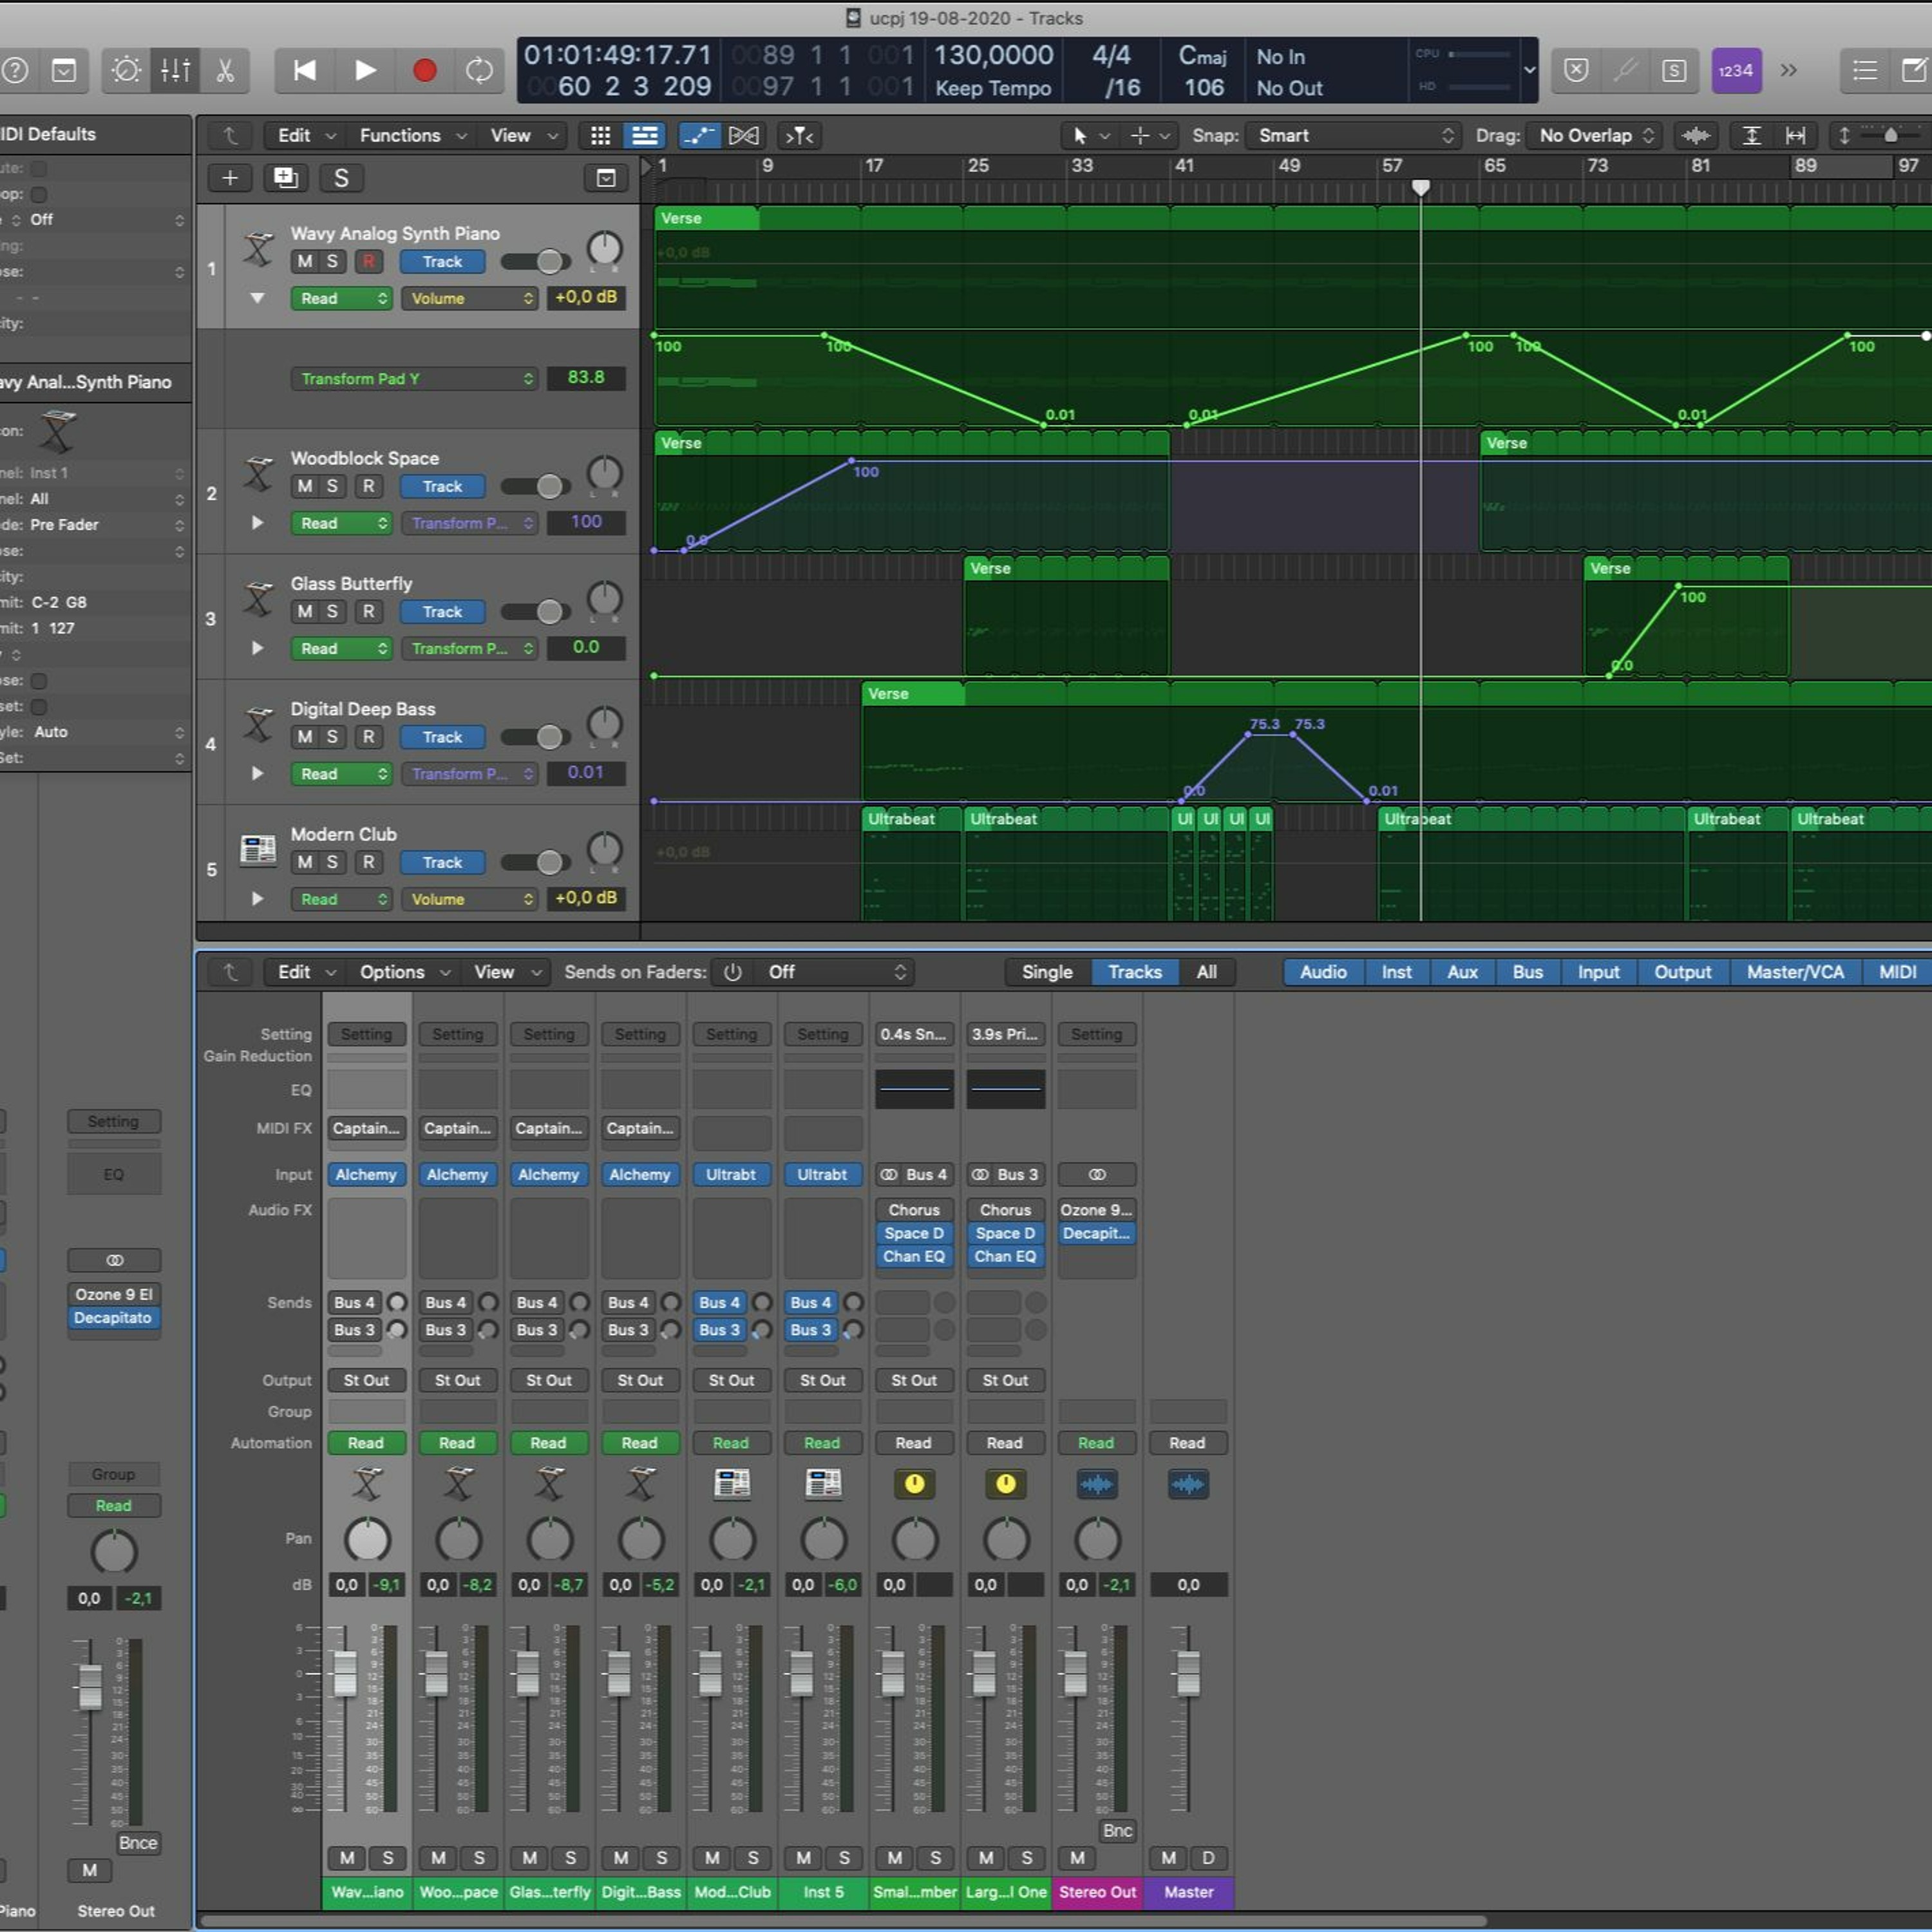Open the Mixer with the sliders toolbar icon
1932x1932 pixels.
click(x=175, y=70)
